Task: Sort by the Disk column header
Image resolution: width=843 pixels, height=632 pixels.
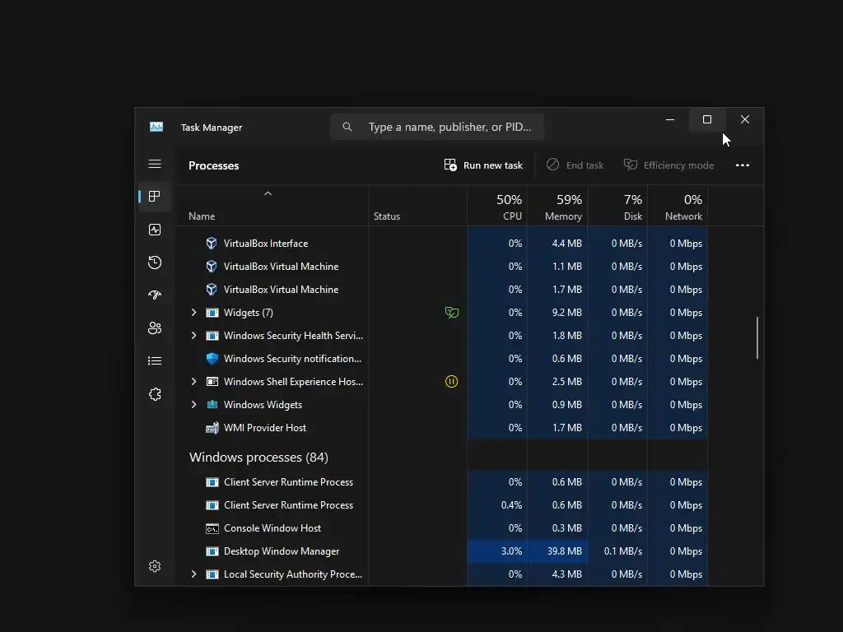Action: [x=617, y=207]
